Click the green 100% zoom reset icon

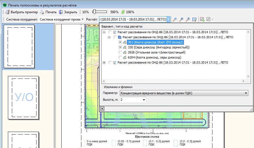coord(123,12)
